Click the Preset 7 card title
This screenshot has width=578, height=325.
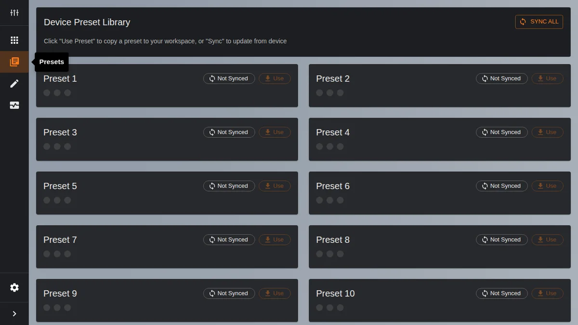point(60,240)
